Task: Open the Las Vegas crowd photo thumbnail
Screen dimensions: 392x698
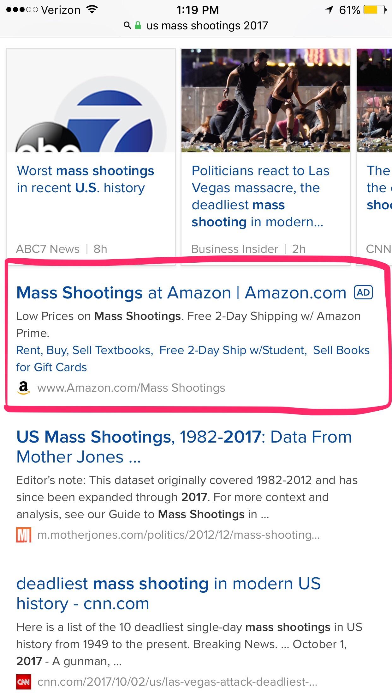Action: [x=266, y=101]
